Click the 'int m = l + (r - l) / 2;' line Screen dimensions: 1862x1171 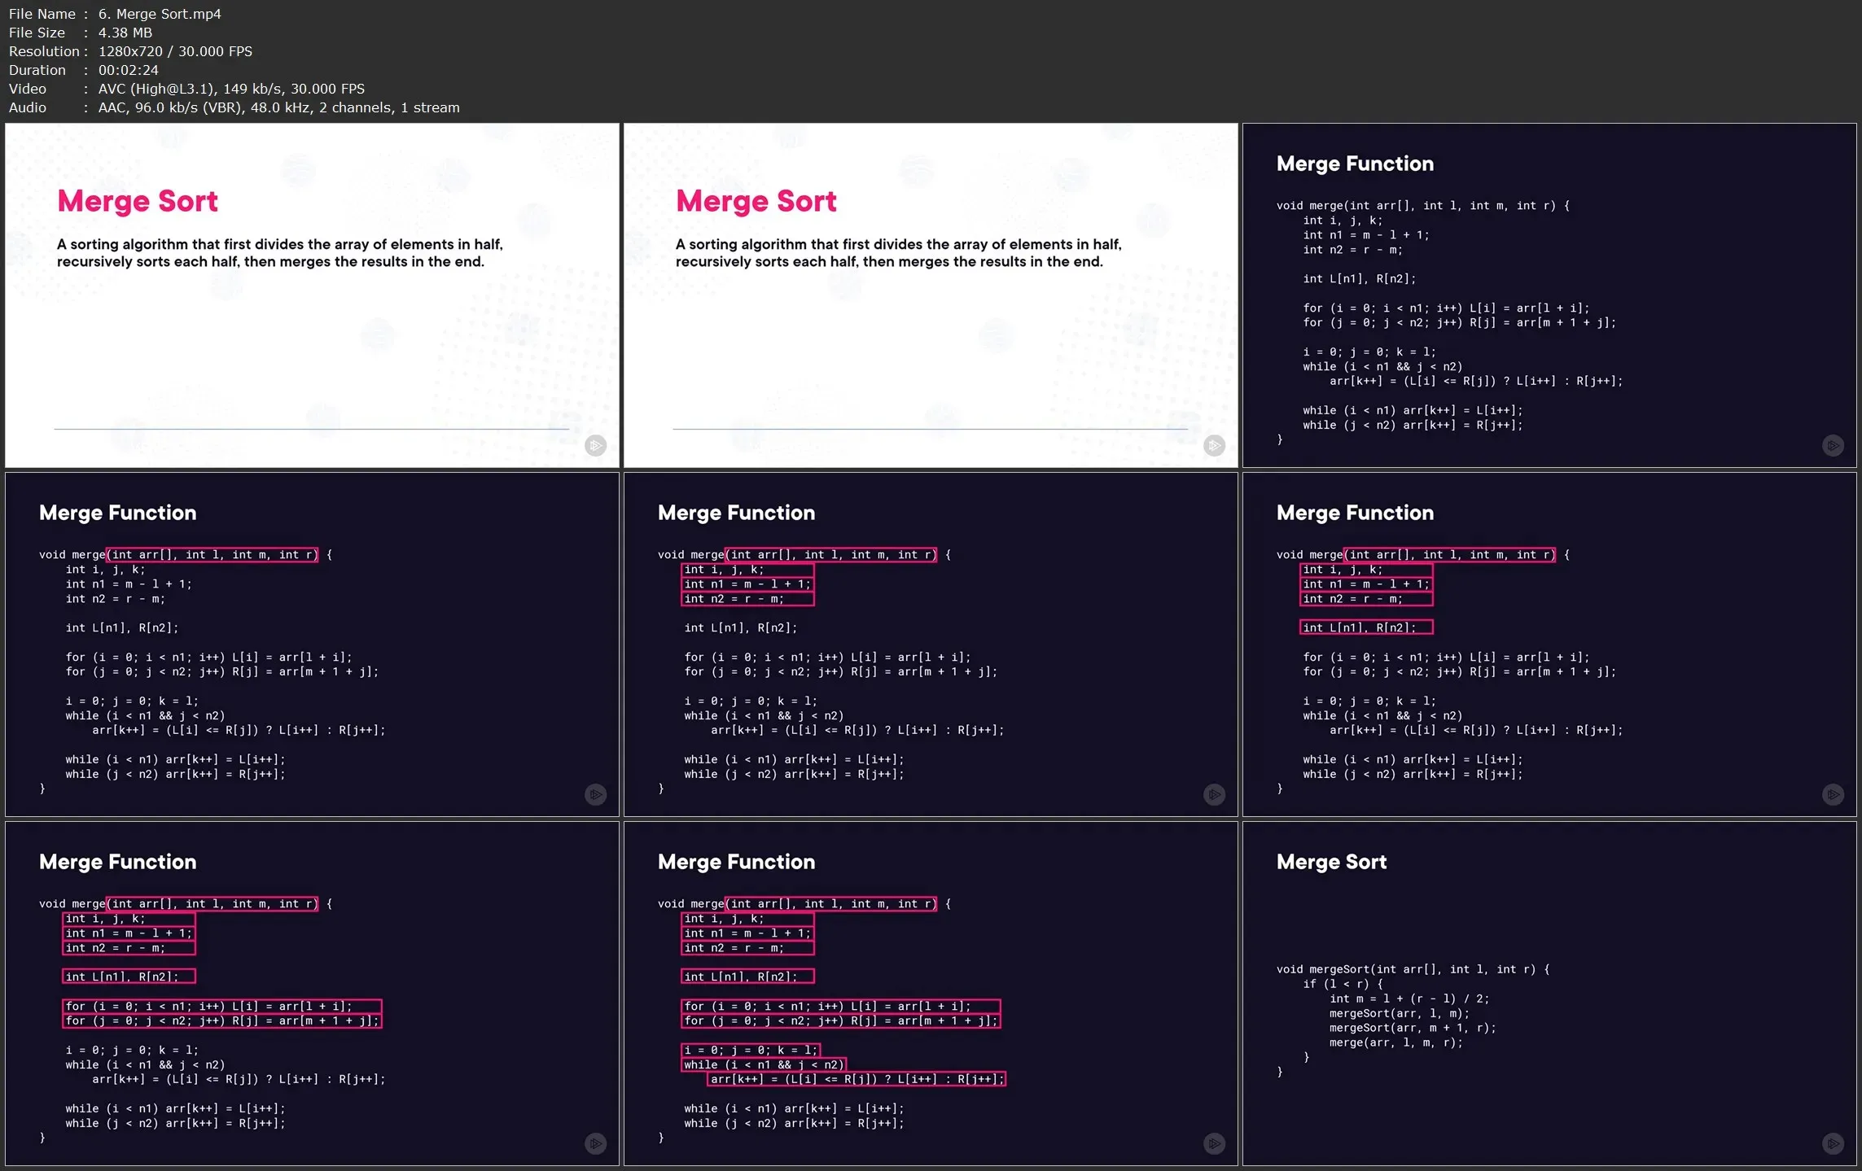(1409, 998)
